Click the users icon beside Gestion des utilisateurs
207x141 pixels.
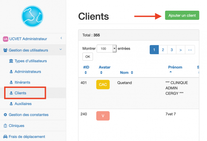click(x=6, y=50)
